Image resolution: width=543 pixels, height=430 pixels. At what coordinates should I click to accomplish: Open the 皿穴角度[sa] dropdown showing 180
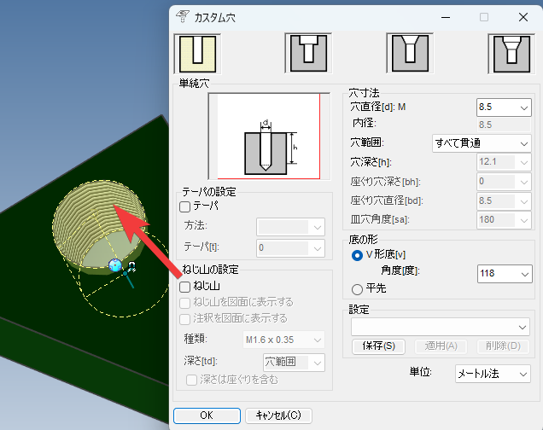point(504,219)
